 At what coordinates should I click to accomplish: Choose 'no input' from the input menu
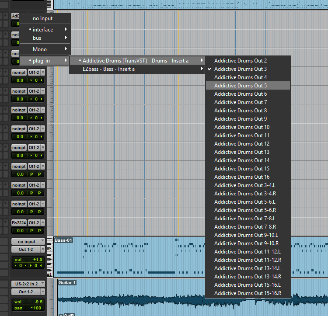(42, 18)
